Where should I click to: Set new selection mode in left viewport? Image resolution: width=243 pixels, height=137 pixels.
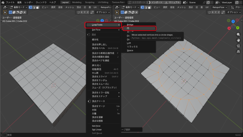(x=10, y=12)
